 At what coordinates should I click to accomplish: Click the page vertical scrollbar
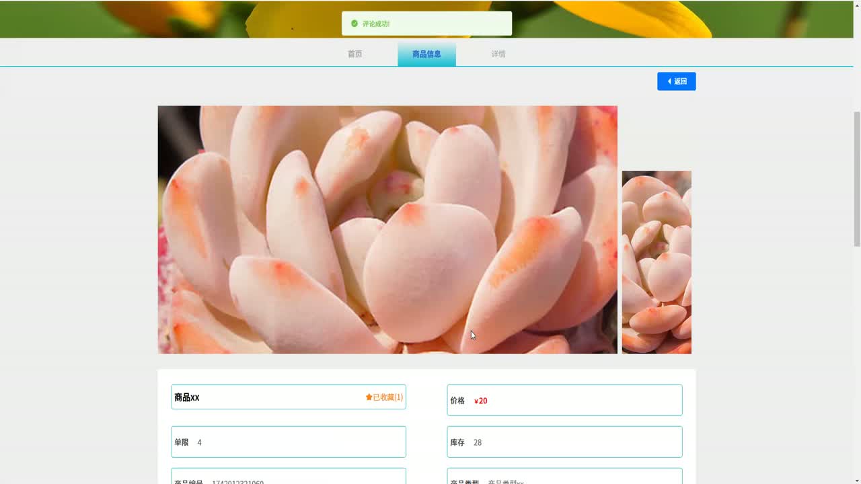click(x=856, y=178)
